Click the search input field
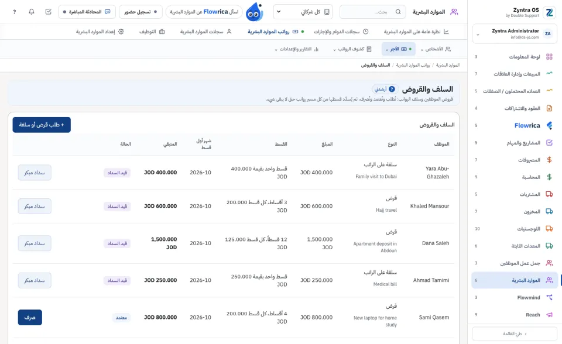 pyautogui.click(x=373, y=12)
